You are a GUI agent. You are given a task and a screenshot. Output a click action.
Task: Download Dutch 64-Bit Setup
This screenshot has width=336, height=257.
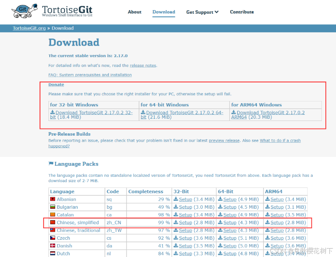click(230, 253)
